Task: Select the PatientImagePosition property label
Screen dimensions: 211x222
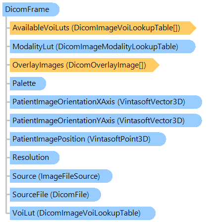Action: point(49,139)
